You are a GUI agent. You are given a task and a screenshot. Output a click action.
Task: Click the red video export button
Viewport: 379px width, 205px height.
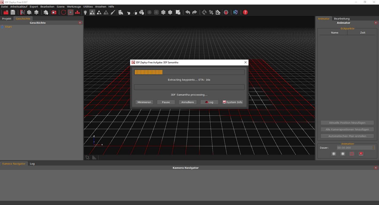coord(361,154)
